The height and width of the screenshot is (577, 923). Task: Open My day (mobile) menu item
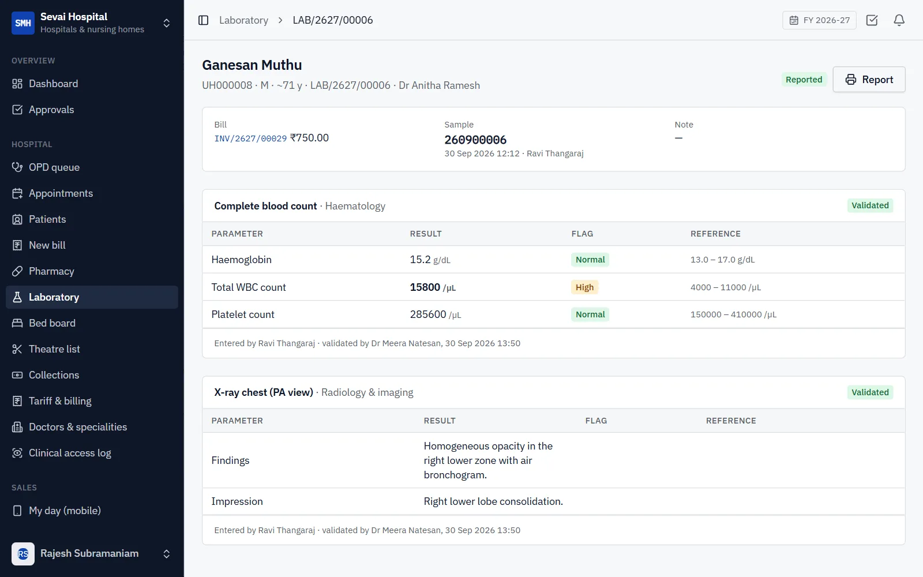pos(92,511)
